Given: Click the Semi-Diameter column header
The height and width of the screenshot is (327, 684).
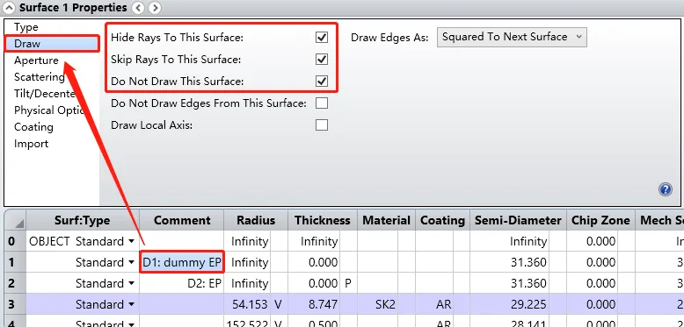Looking at the screenshot, I should 518,220.
